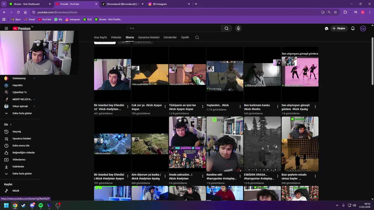Image resolution: width=374 pixels, height=210 pixels.
Task: Click the İndirilenler download icon
Action: tap(6, 167)
